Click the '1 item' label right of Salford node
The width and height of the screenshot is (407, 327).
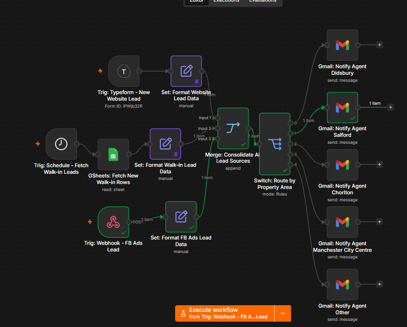375,103
